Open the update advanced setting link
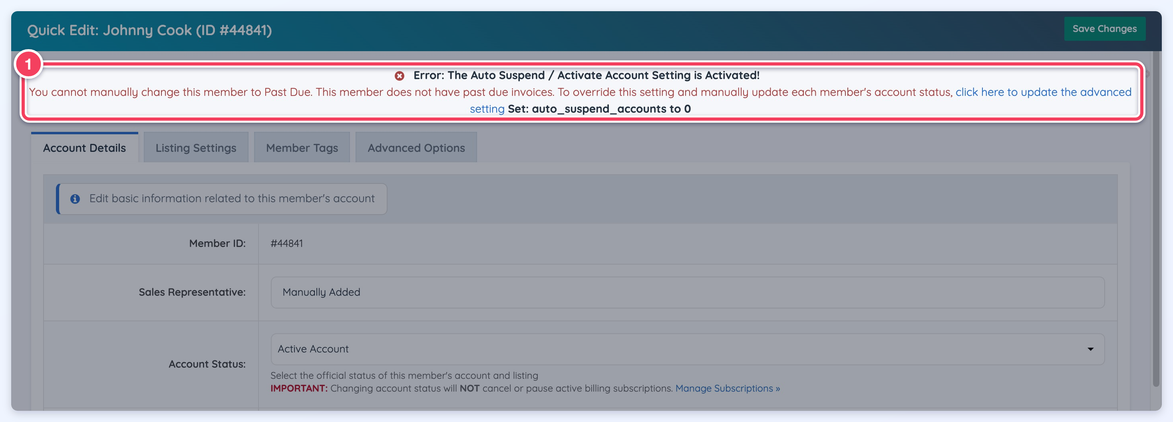Viewport: 1173px width, 422px height. pos(1043,92)
